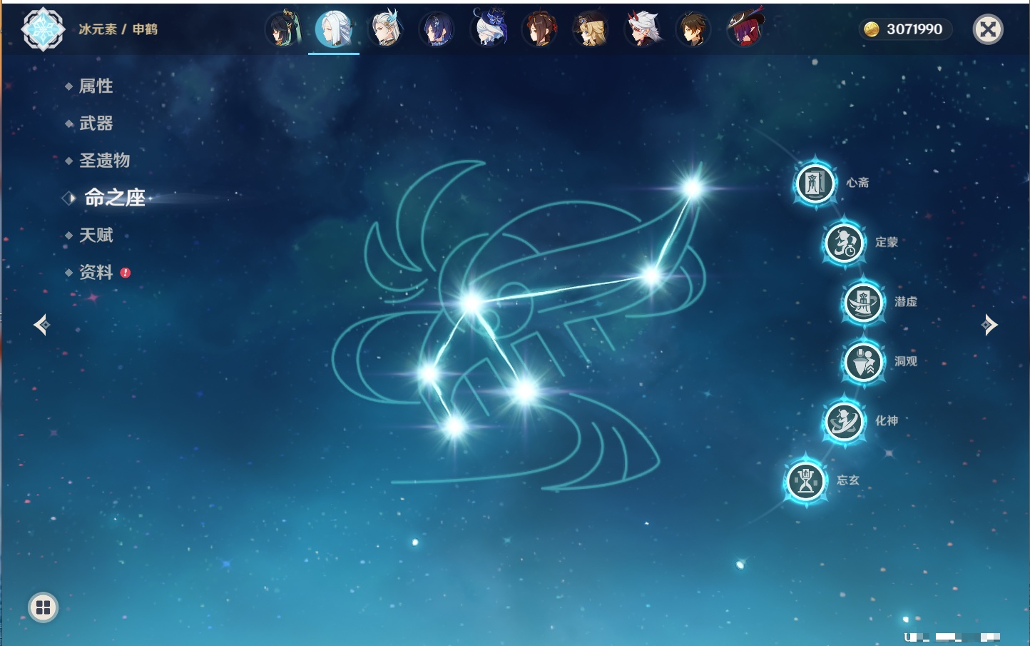The width and height of the screenshot is (1030, 646).
Task: Go to the previous character with left arrow
Action: [x=41, y=325]
